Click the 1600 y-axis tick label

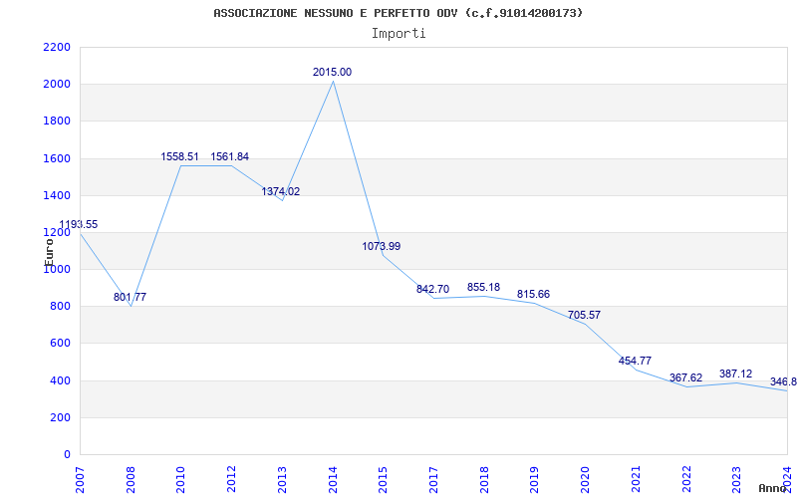[58, 158]
